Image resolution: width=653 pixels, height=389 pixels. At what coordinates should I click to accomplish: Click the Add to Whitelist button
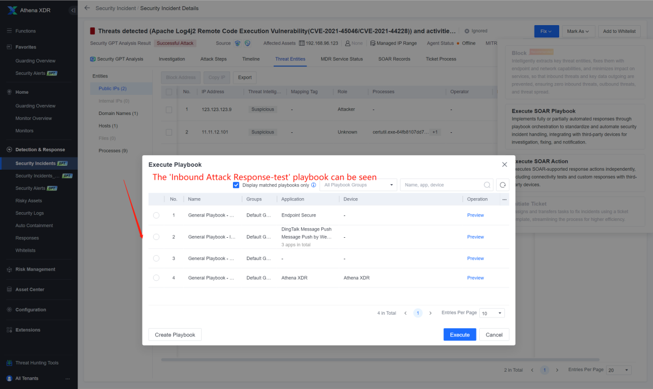619,31
